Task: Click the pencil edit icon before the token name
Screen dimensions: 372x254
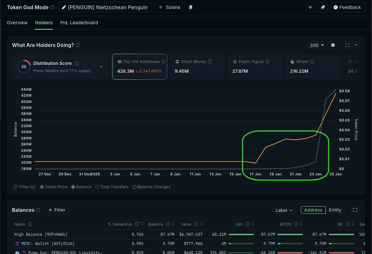Action: (64, 7)
